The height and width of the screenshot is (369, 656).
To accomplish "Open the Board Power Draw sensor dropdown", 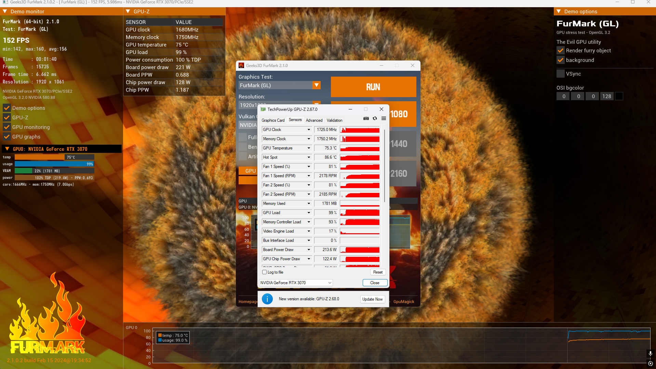I will 309,250.
